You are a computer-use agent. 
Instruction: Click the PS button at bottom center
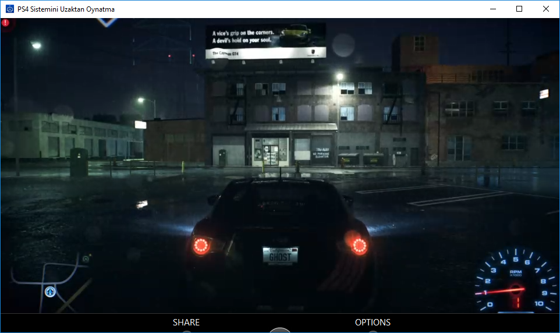[x=280, y=330]
